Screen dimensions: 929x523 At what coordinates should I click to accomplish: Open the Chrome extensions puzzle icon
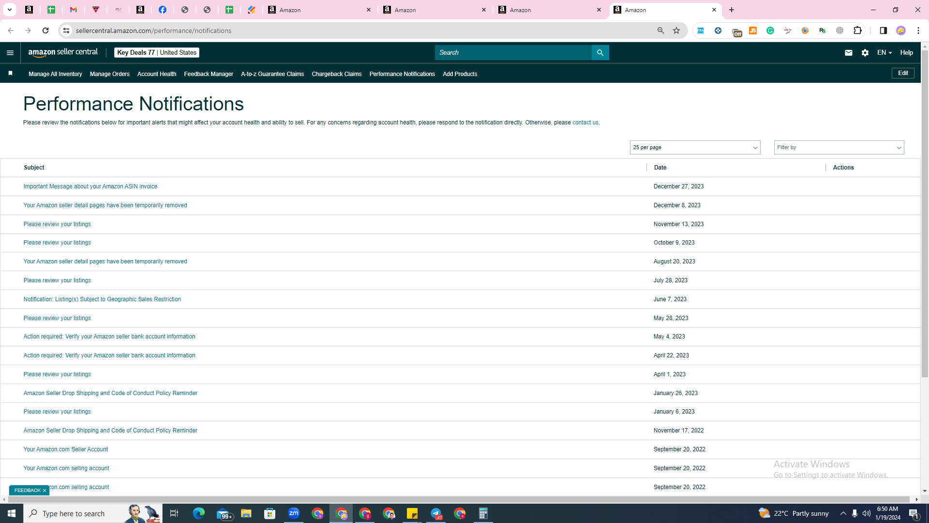coord(857,31)
